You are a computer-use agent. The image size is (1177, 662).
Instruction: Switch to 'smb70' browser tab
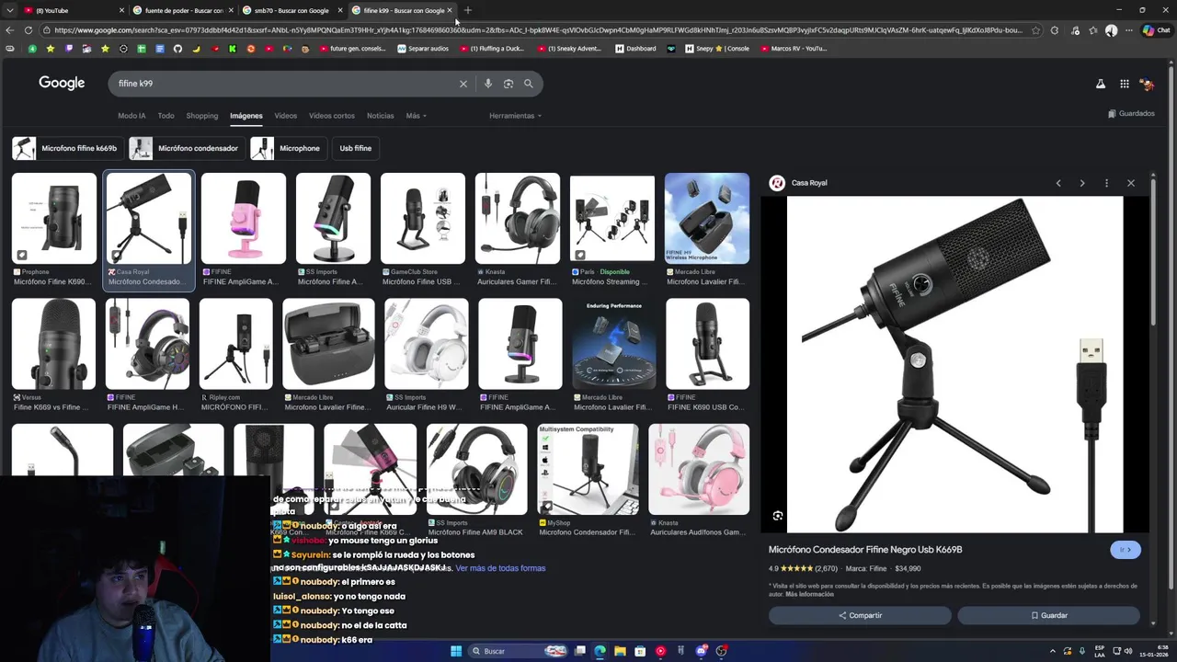coord(291,10)
